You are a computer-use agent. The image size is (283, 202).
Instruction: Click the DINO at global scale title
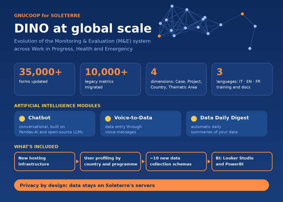click(83, 29)
